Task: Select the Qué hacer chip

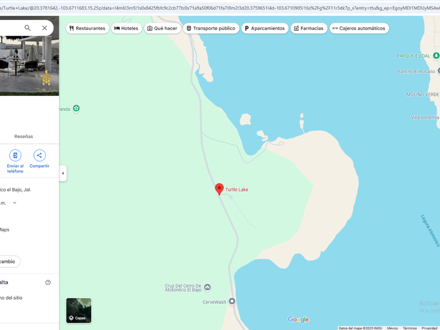Action: (163, 28)
